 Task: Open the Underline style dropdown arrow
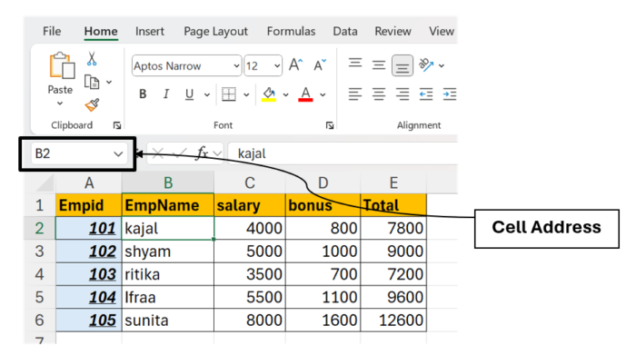pos(207,94)
